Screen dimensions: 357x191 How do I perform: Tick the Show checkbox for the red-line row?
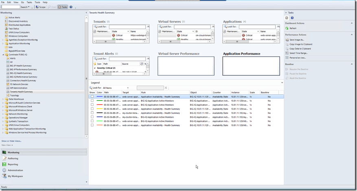[x=92, y=105]
